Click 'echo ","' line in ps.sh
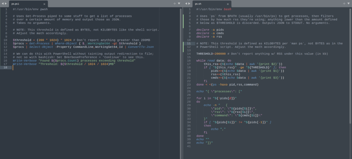This screenshot has width=352, height=159. (218, 129)
